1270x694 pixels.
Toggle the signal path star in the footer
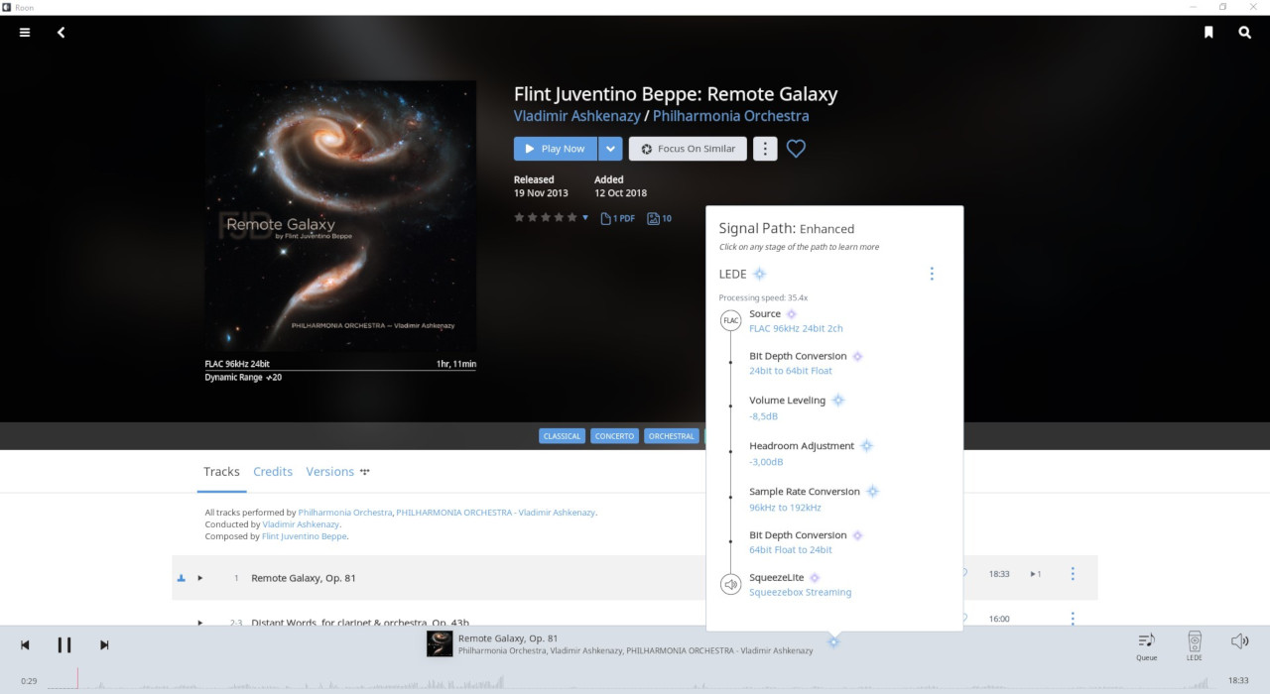point(834,642)
